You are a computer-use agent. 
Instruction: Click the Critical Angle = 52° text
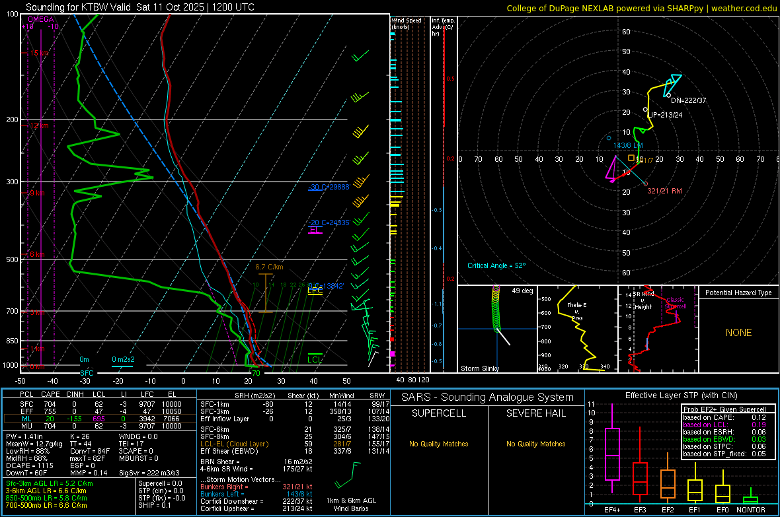[x=496, y=265]
